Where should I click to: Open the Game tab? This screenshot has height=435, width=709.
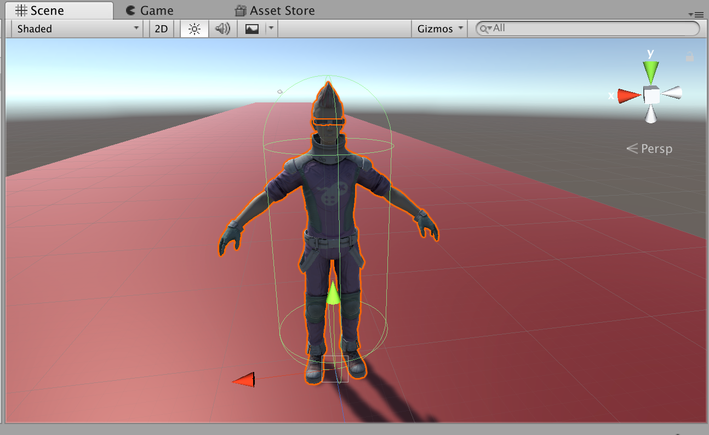(149, 10)
